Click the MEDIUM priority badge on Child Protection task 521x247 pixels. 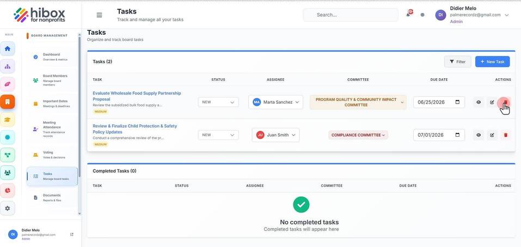(x=100, y=144)
